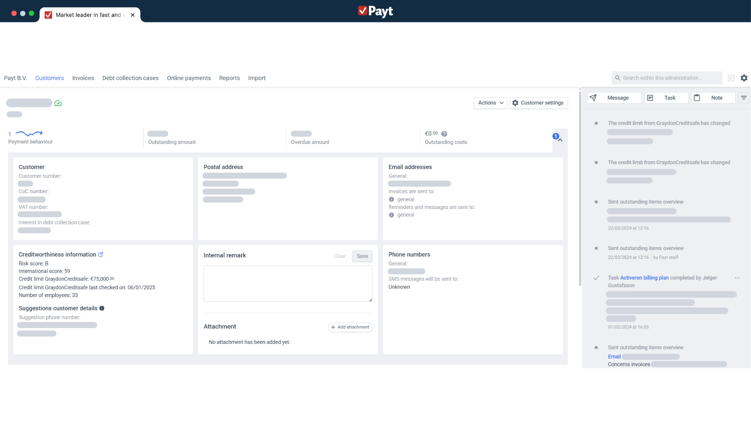Click the task list icon beside search

point(731,78)
